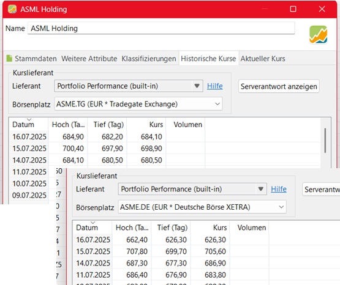Open Börsenplatz dropdown ASME.TG Tradegate
Image resolution: width=340 pixels, height=285 pixels.
[x=138, y=104]
